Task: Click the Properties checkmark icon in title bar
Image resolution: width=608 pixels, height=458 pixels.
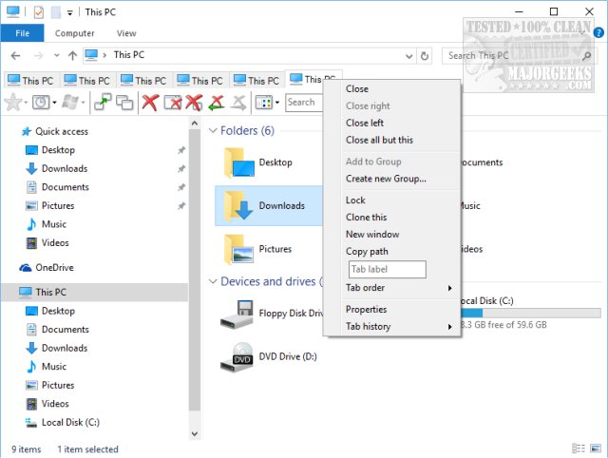Action: point(38,12)
